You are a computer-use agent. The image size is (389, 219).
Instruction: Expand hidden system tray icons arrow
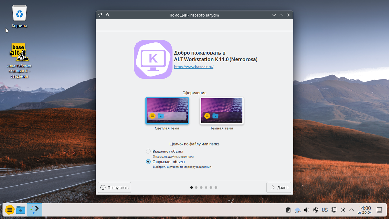coord(352,210)
